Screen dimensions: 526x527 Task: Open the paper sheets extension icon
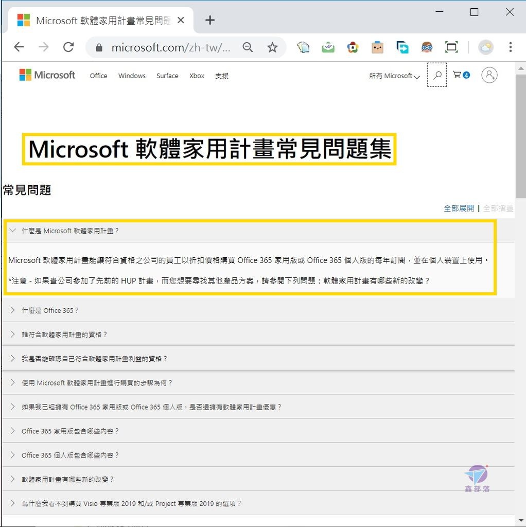303,47
